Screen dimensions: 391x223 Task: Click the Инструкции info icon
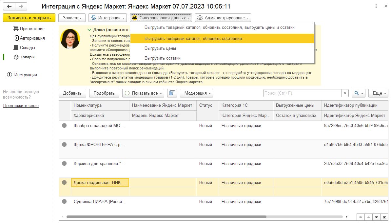(x=10, y=75)
